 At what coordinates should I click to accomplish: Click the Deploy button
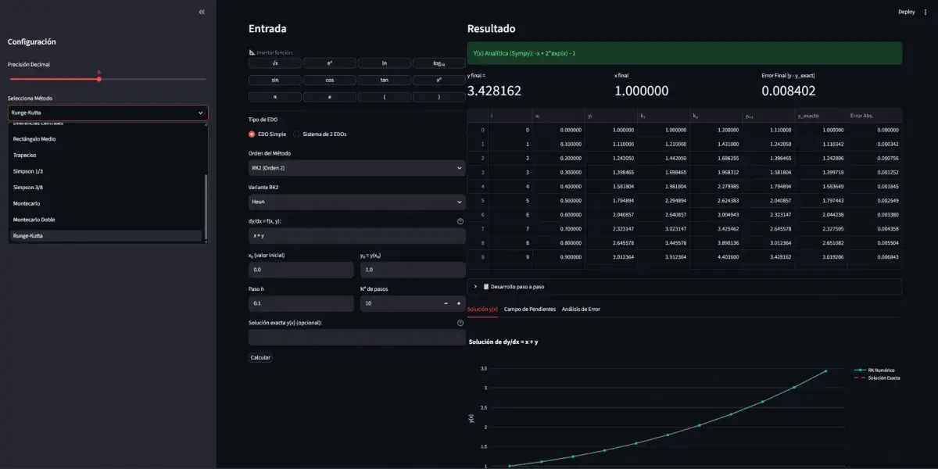click(x=907, y=12)
